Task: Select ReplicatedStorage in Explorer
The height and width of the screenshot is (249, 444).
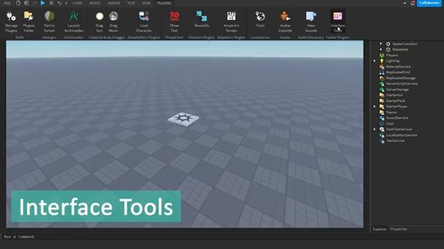Action: click(401, 78)
